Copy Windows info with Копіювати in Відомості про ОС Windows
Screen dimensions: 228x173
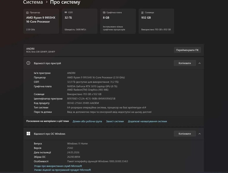(185, 134)
